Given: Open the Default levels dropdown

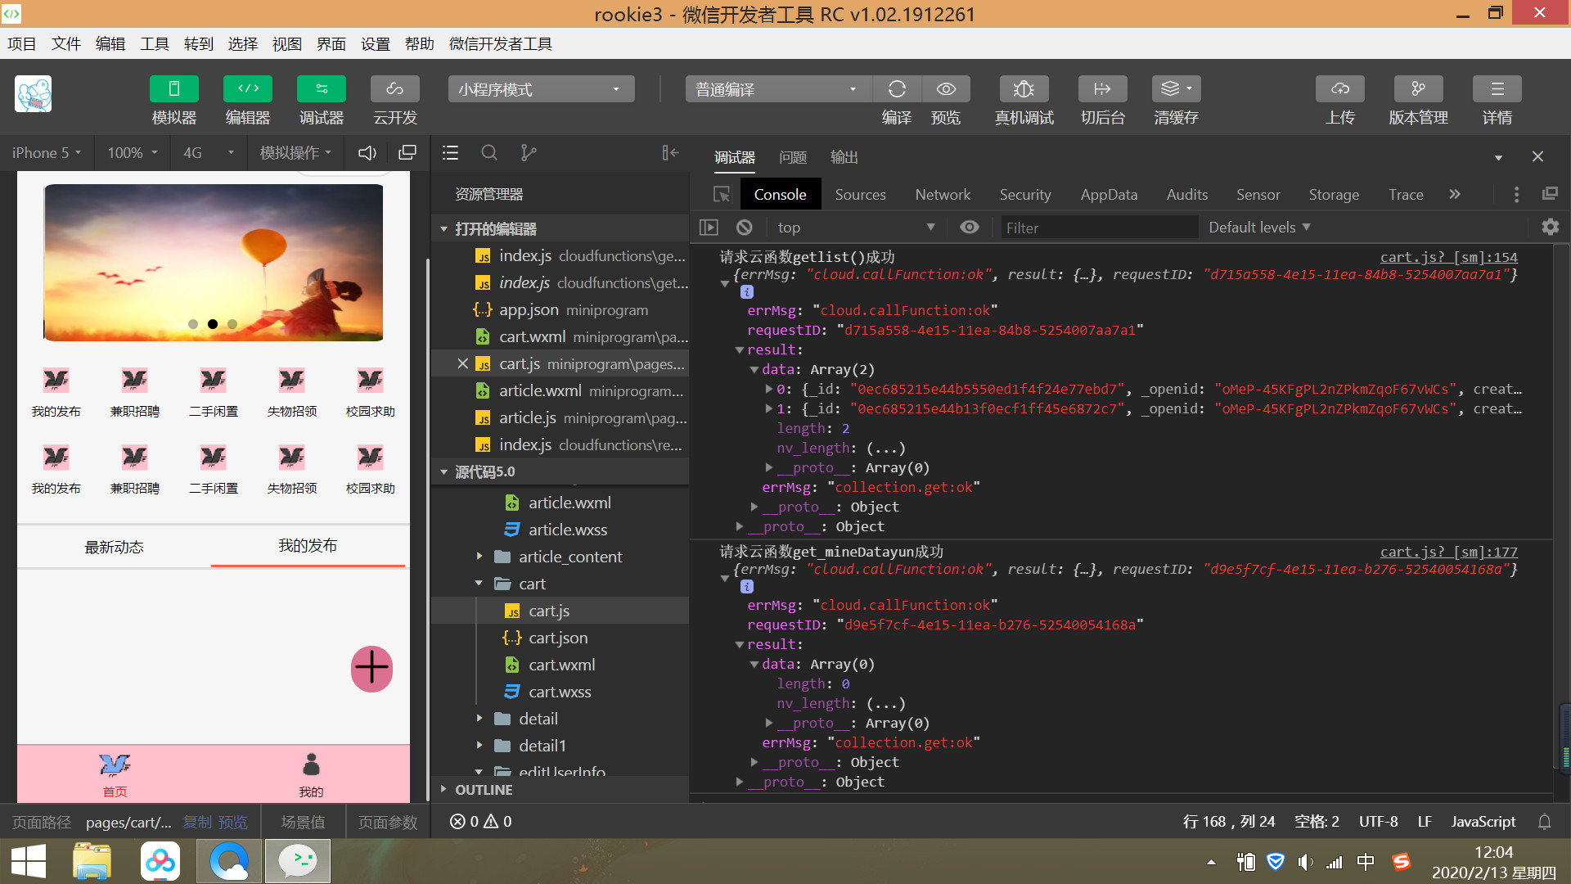Looking at the screenshot, I should tap(1259, 228).
